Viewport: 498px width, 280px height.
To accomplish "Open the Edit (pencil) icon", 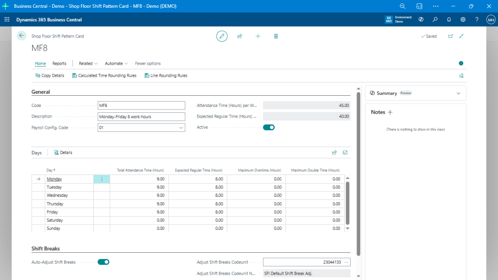I will point(222,36).
